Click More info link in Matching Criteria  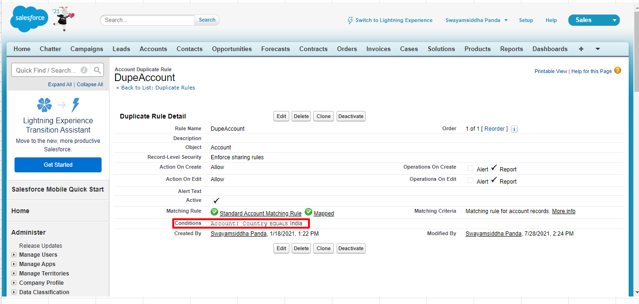tap(564, 211)
